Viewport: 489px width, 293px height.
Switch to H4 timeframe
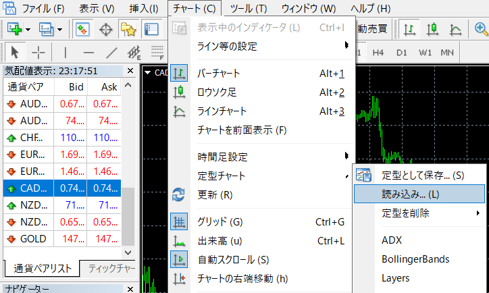(378, 53)
